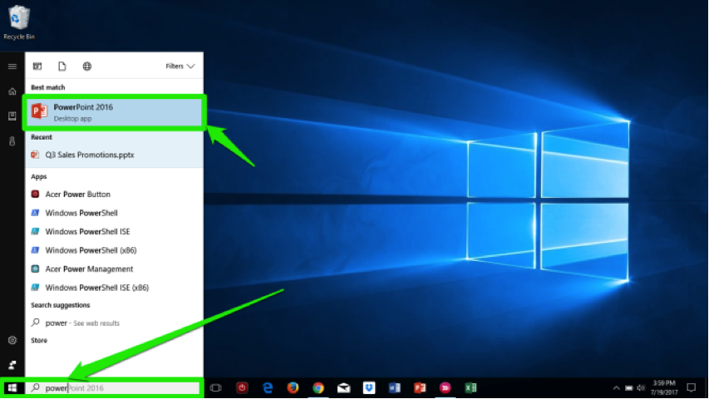The image size is (709, 399).
Task: Show hidden system tray icons
Action: [x=616, y=387]
